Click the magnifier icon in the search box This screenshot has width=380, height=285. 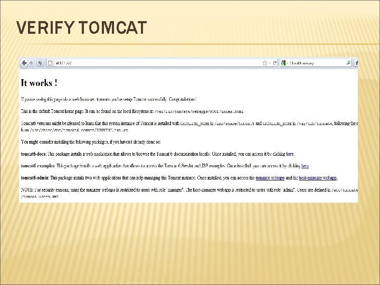click(348, 63)
